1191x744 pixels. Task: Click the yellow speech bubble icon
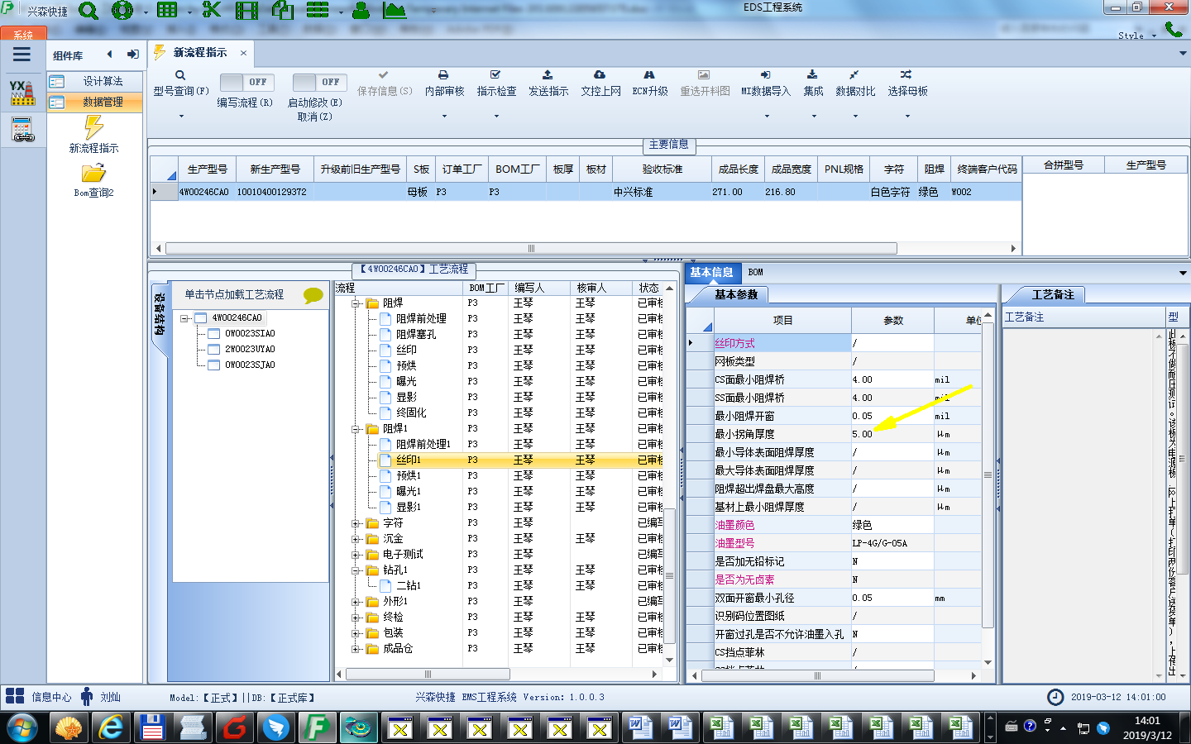(313, 295)
